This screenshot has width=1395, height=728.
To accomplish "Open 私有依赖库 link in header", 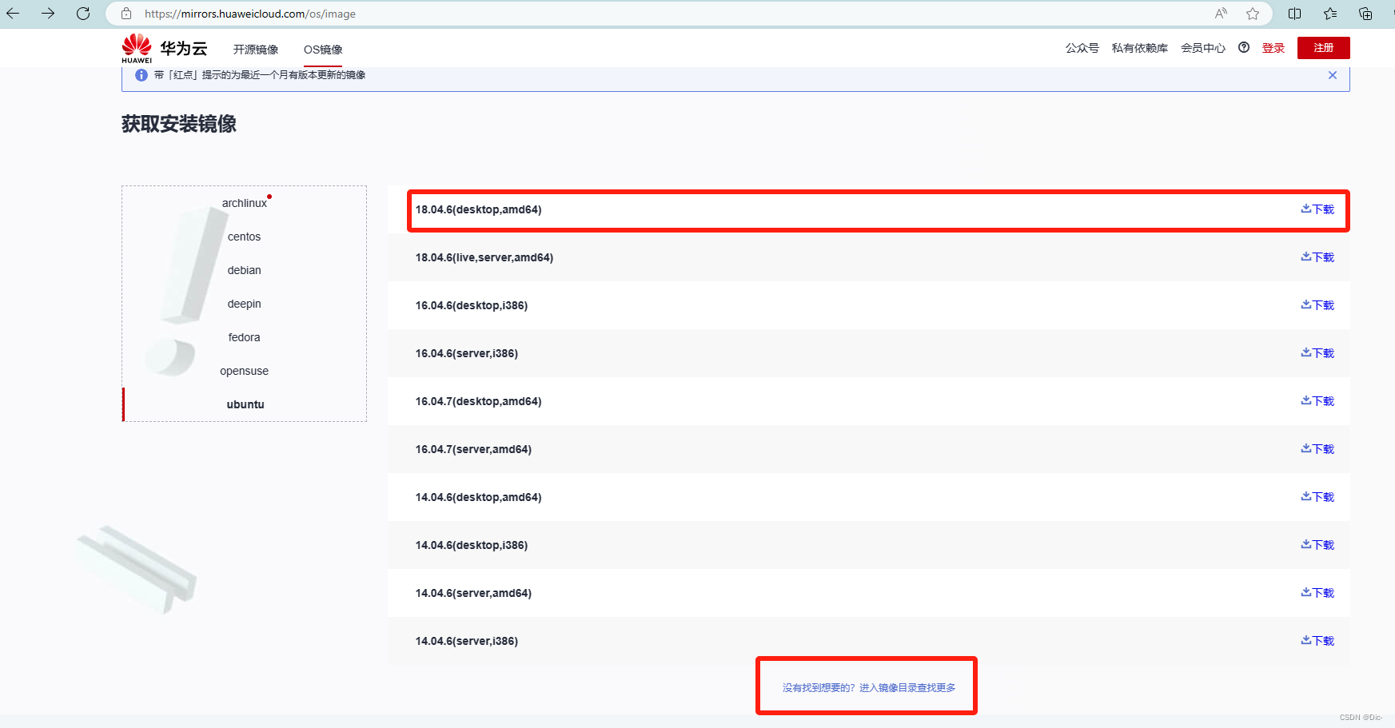I will coord(1140,48).
